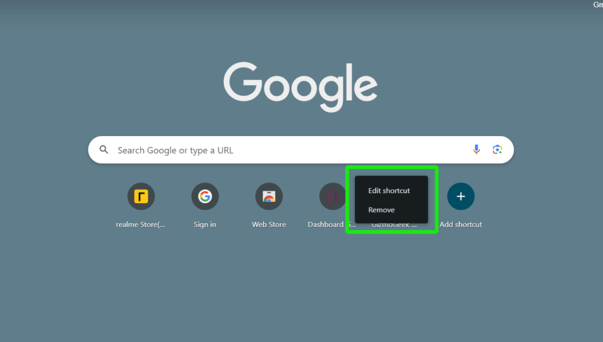603x342 pixels.
Task: Click the magnifier search icon
Action: [x=104, y=150]
